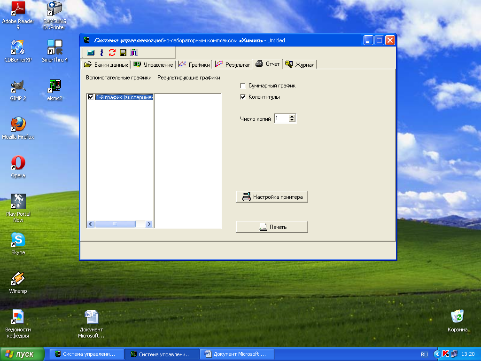
Task: Select the Mozilla Firefox desktop icon
Action: pyautogui.click(x=18, y=128)
